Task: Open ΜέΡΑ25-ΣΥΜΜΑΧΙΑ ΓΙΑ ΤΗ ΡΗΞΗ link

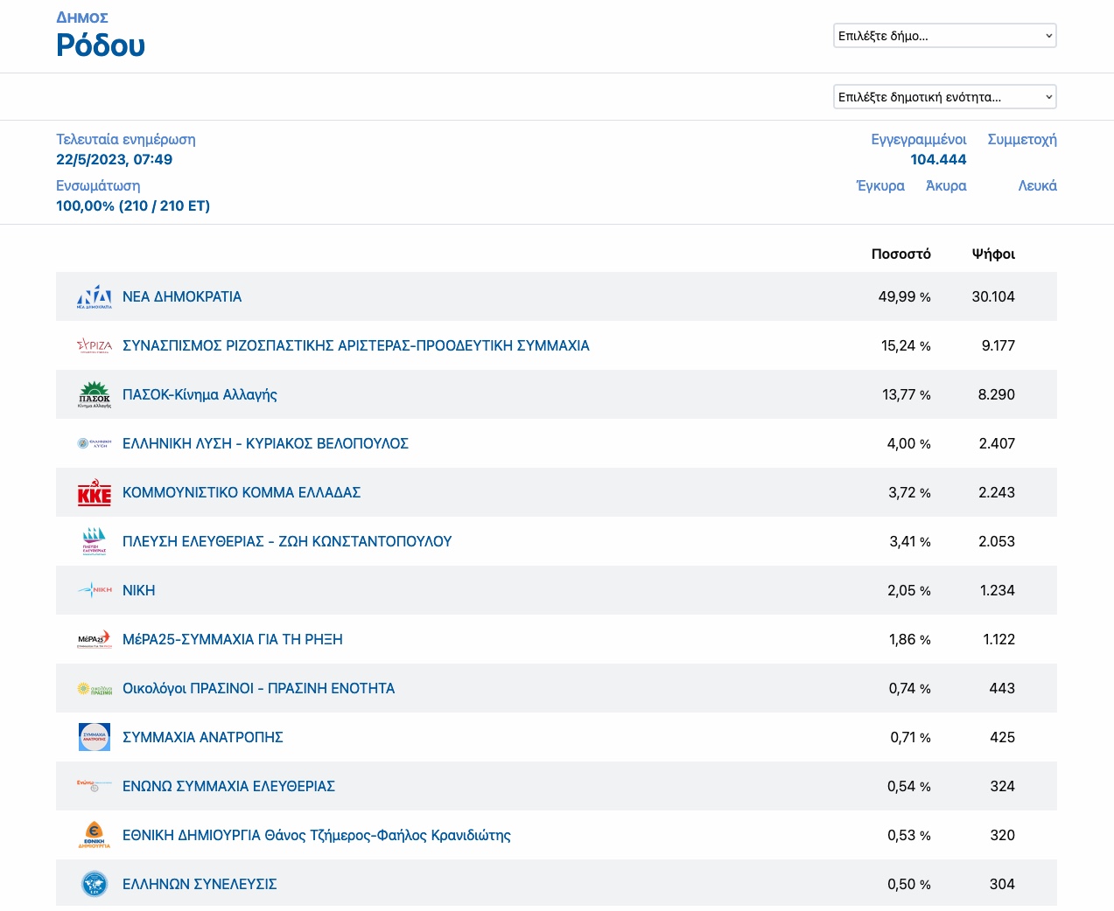Action: click(233, 639)
